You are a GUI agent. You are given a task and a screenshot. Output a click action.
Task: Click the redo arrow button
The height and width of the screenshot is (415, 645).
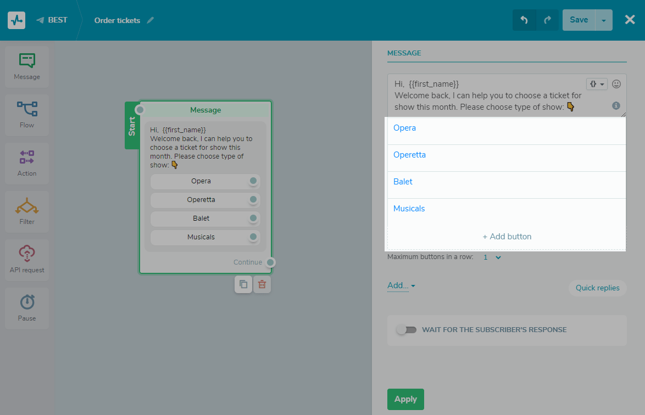[x=547, y=20]
